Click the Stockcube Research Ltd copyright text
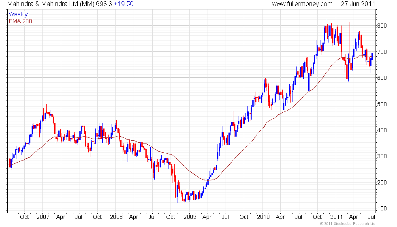 348,224
